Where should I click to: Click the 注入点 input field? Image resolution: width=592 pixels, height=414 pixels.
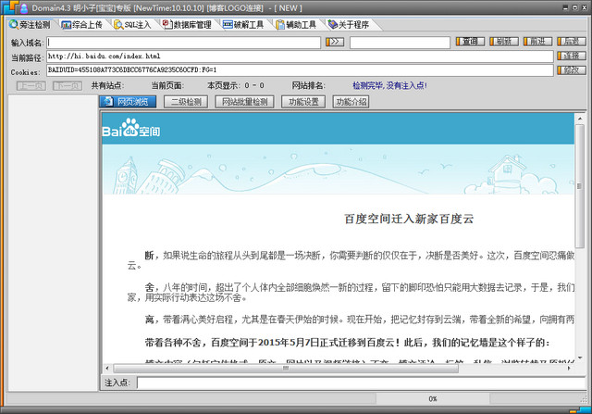[361, 383]
